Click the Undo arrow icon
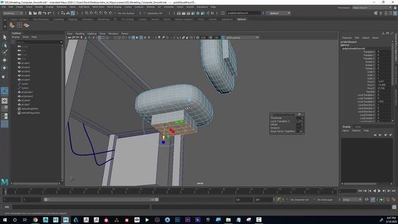 (45, 13)
